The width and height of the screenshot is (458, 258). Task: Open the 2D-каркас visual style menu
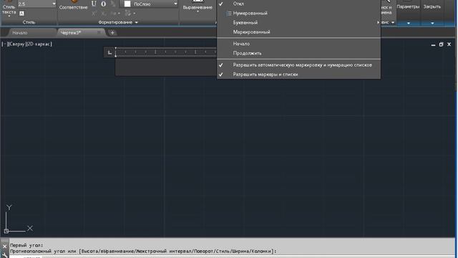pos(40,44)
